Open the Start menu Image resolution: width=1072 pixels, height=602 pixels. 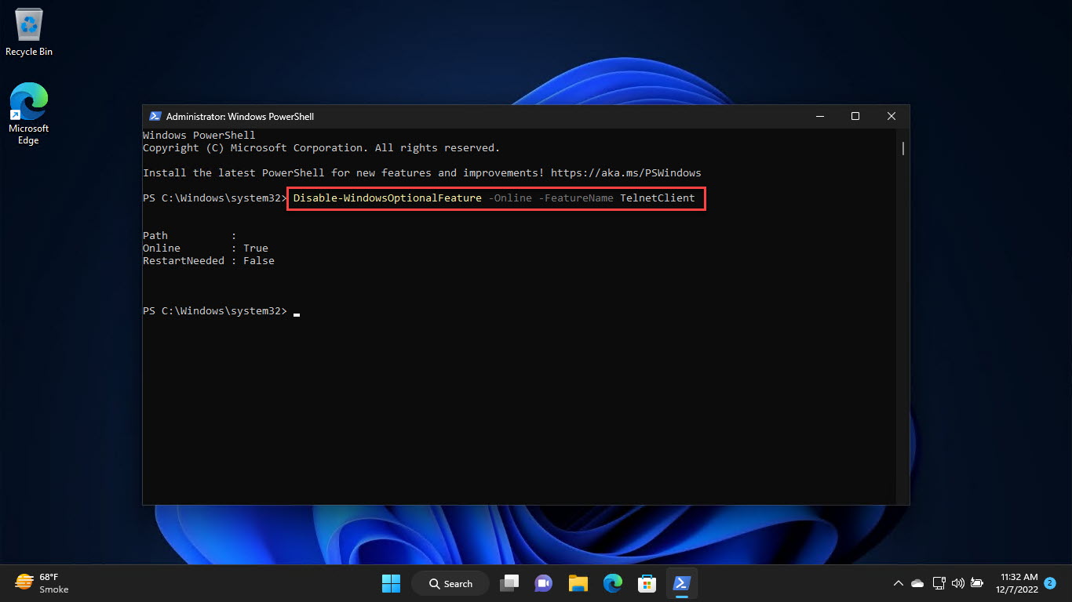[391, 583]
